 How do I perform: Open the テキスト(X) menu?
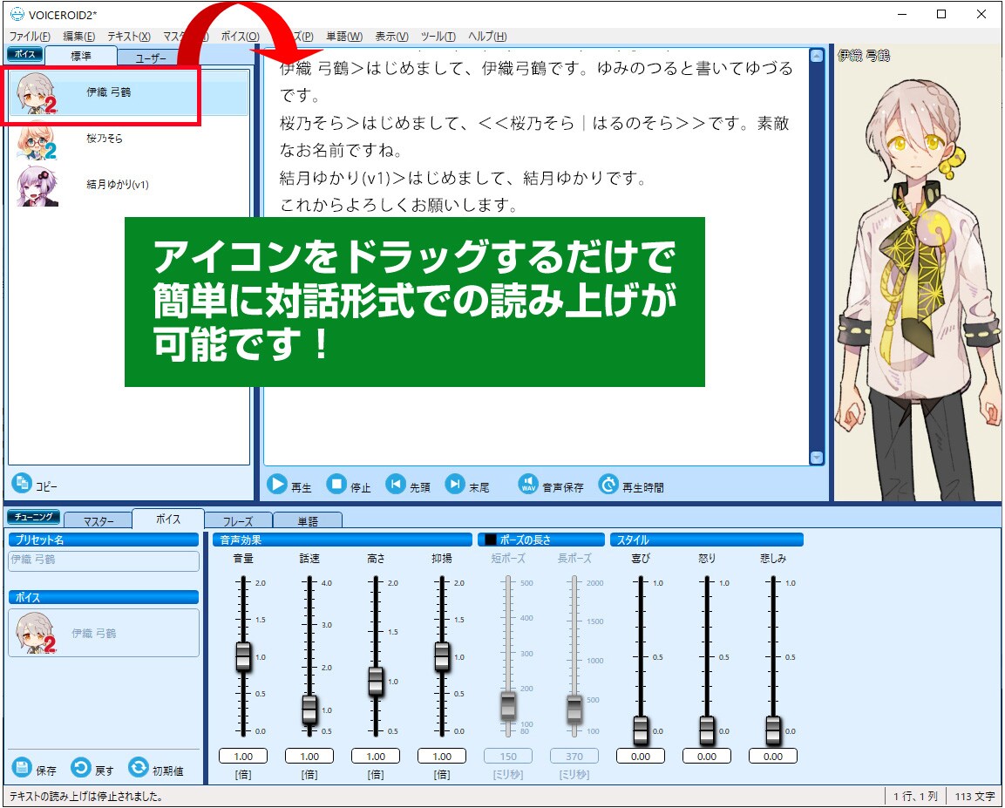(129, 37)
